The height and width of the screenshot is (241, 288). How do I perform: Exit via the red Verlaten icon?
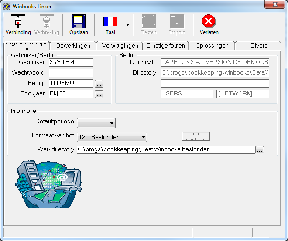(209, 21)
